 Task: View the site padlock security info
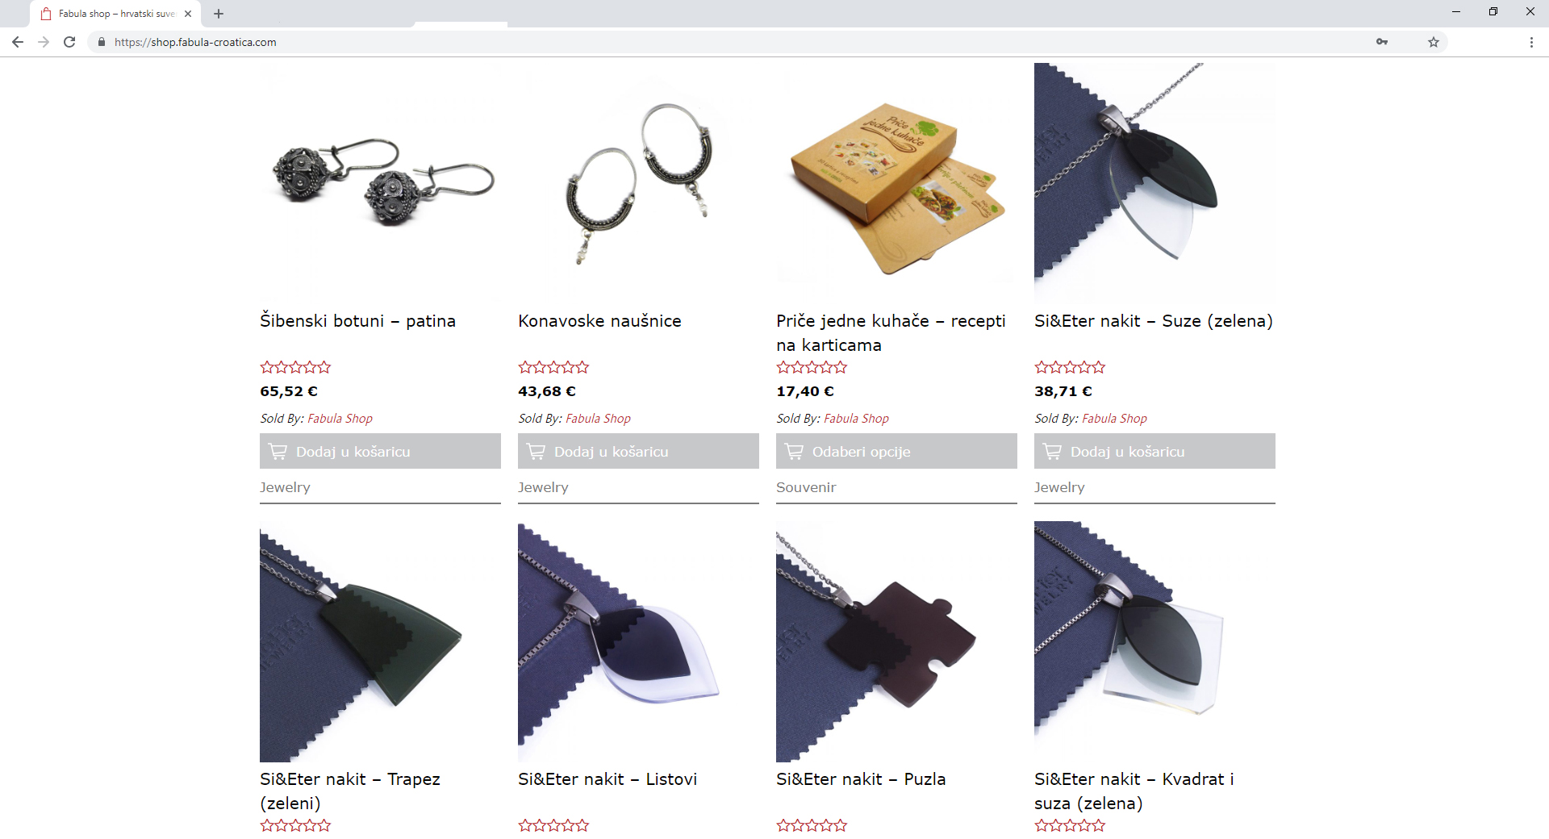(x=102, y=42)
